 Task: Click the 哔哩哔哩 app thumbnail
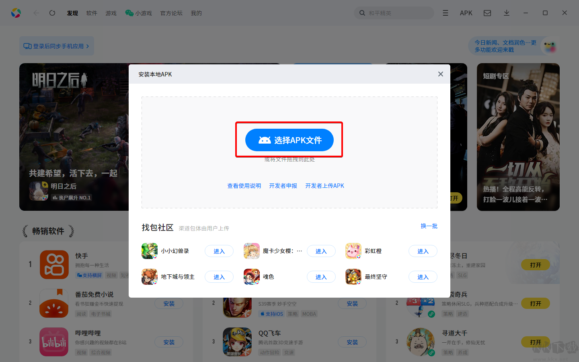[54, 341]
